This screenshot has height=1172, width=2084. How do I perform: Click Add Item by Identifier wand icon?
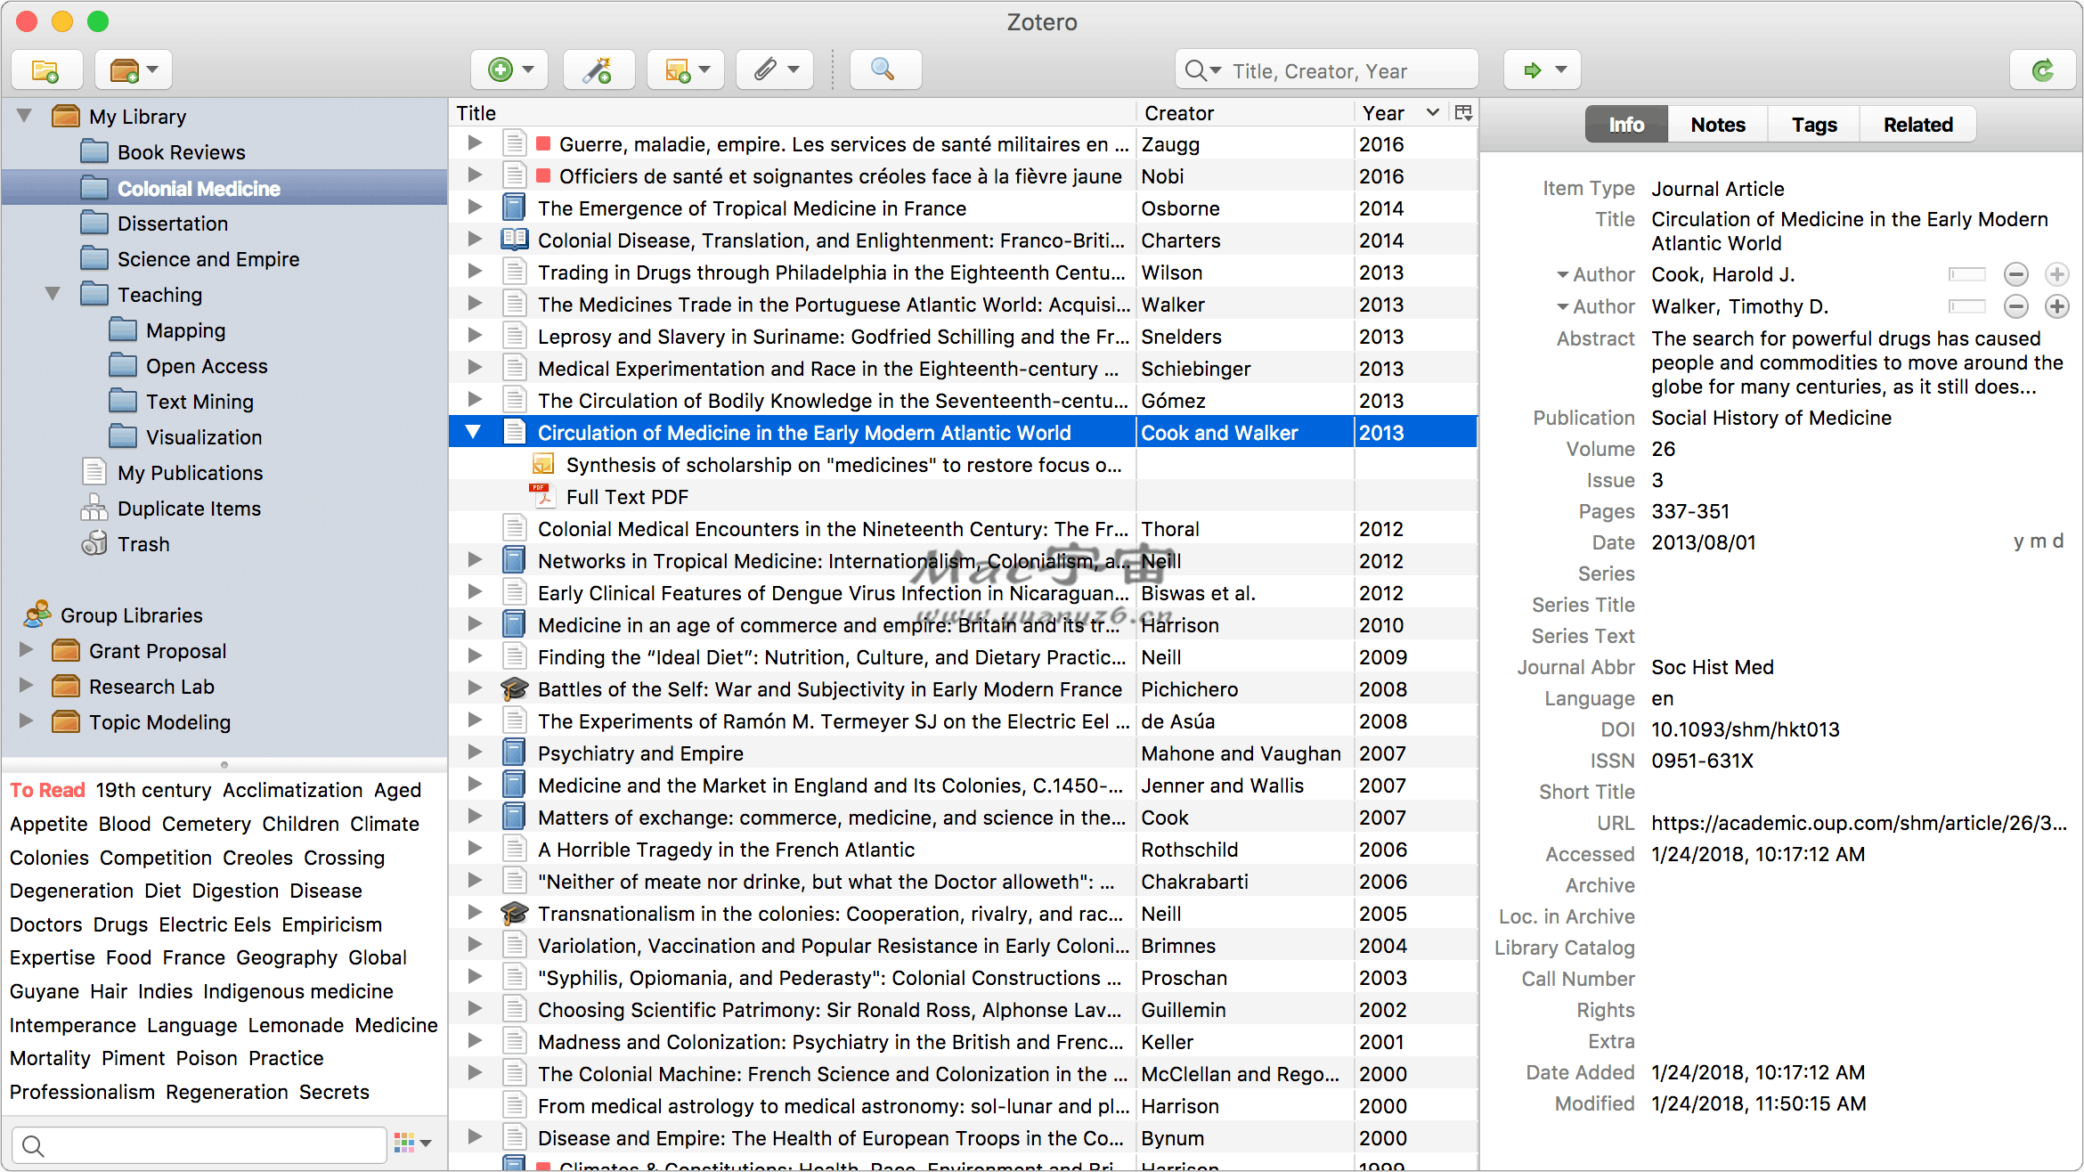pos(598,70)
